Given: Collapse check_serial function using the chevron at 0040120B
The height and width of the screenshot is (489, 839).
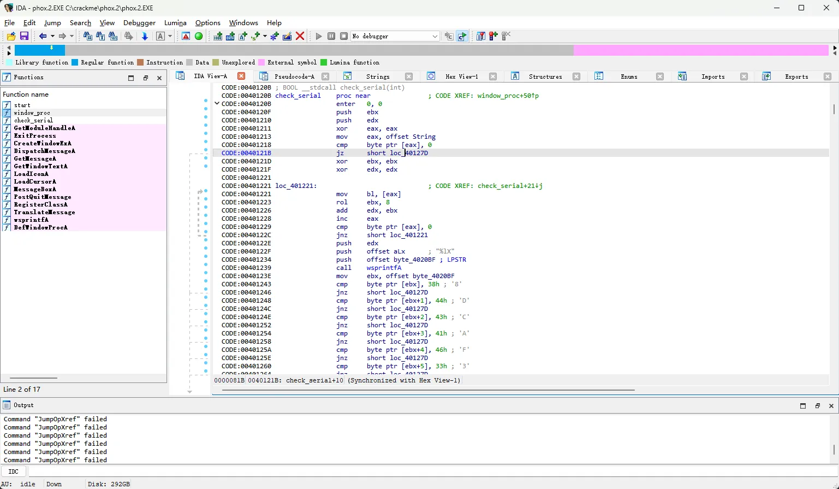Looking at the screenshot, I should point(217,103).
